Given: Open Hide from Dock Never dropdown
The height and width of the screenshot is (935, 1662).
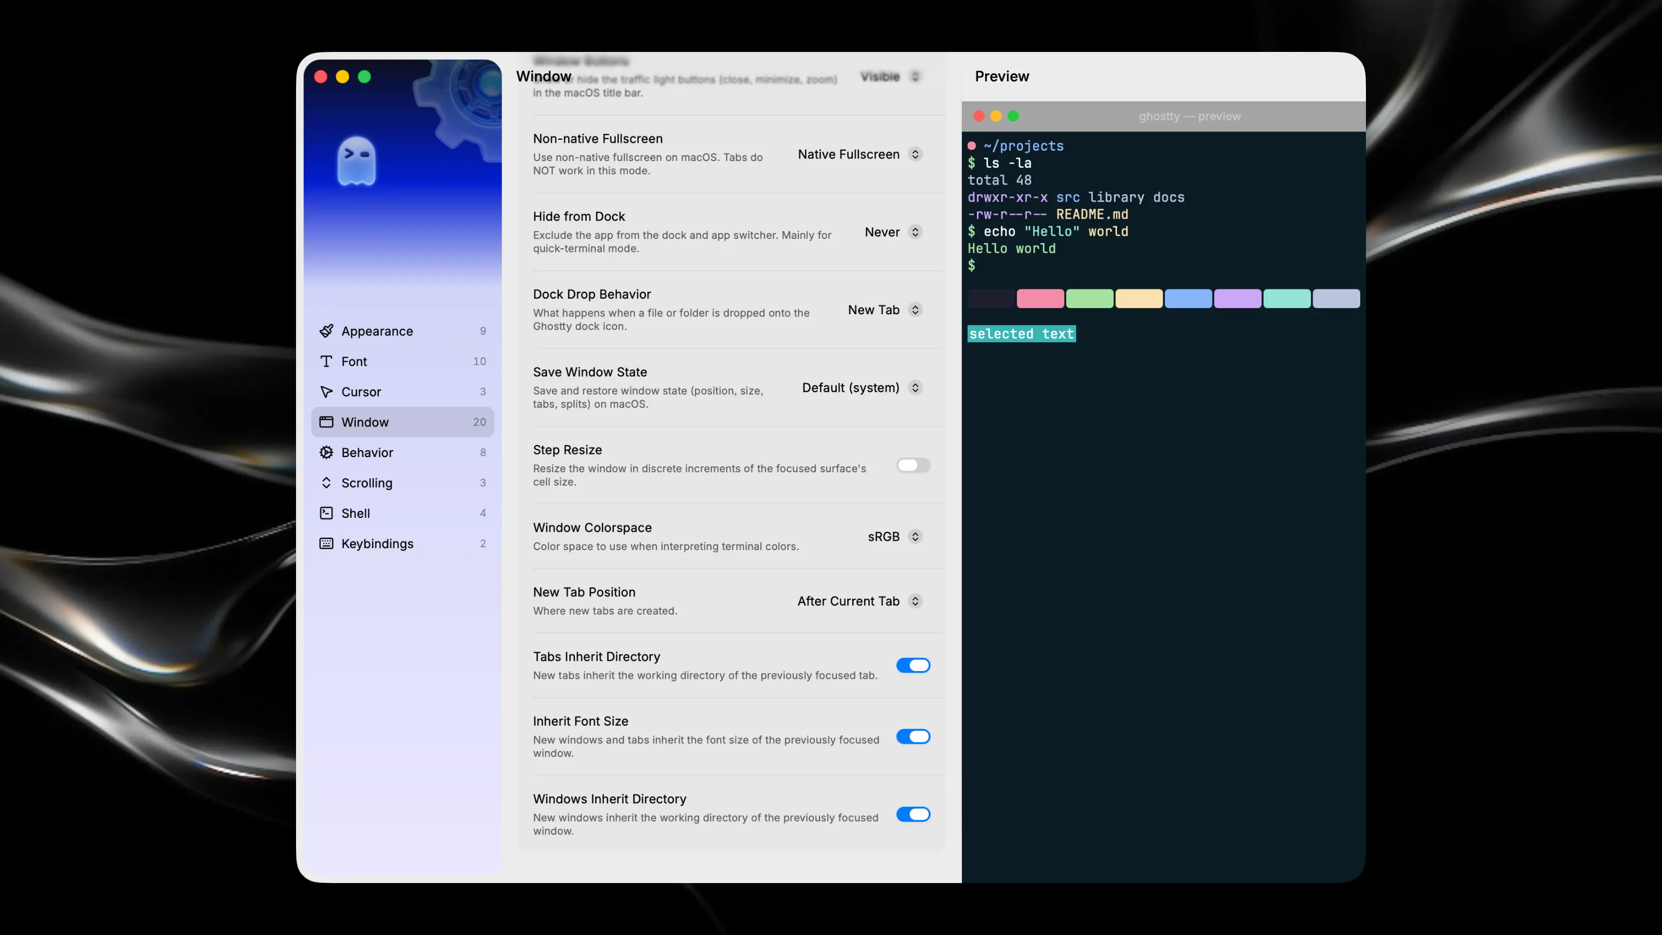Looking at the screenshot, I should 893,232.
